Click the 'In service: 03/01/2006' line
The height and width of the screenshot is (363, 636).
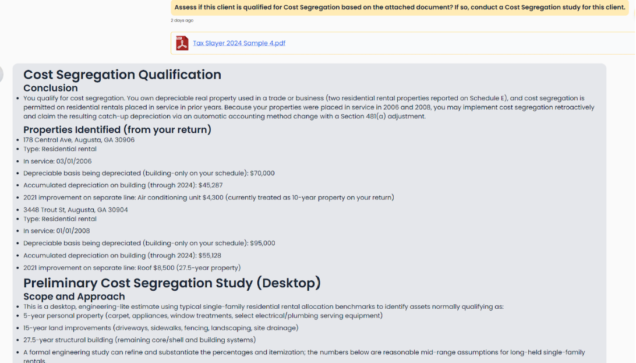click(x=57, y=161)
